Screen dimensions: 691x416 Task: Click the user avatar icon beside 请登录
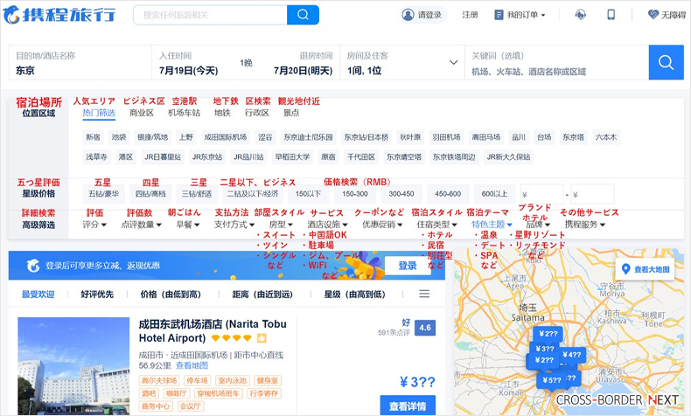click(x=408, y=15)
